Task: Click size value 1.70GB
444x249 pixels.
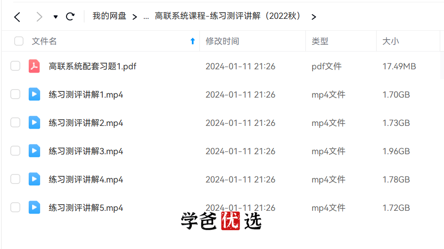Action: (x=396, y=95)
